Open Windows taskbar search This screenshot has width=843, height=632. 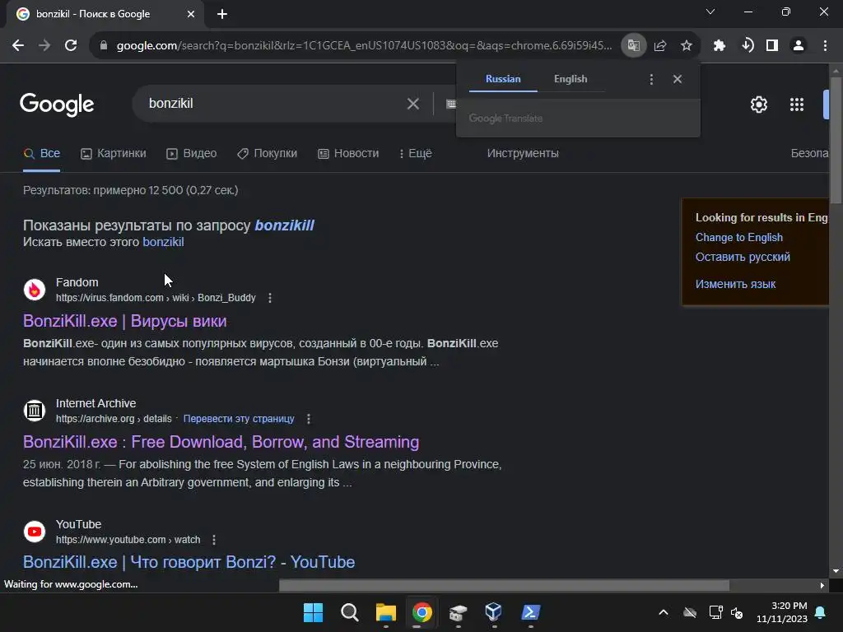click(349, 612)
